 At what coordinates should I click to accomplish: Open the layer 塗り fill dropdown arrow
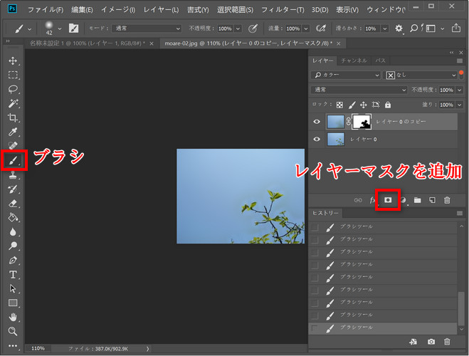point(459,105)
